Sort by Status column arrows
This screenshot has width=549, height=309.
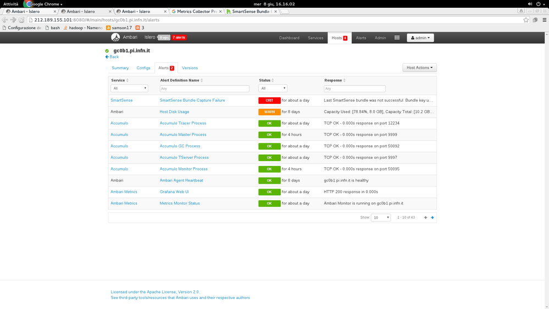pos(273,80)
